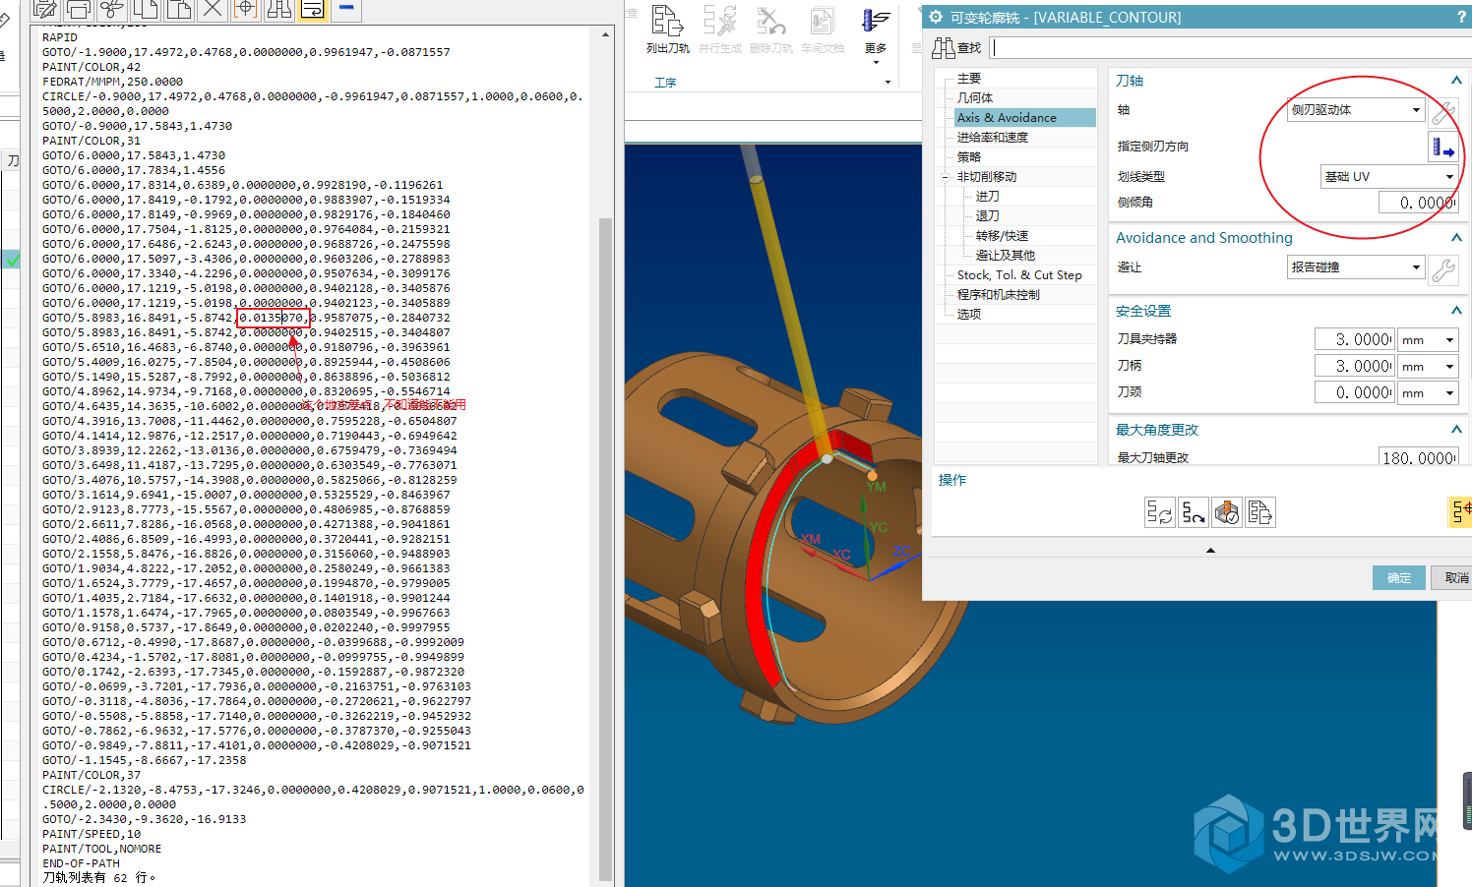Select 选项 in the dialog tree
The image size is (1472, 887).
tap(969, 314)
